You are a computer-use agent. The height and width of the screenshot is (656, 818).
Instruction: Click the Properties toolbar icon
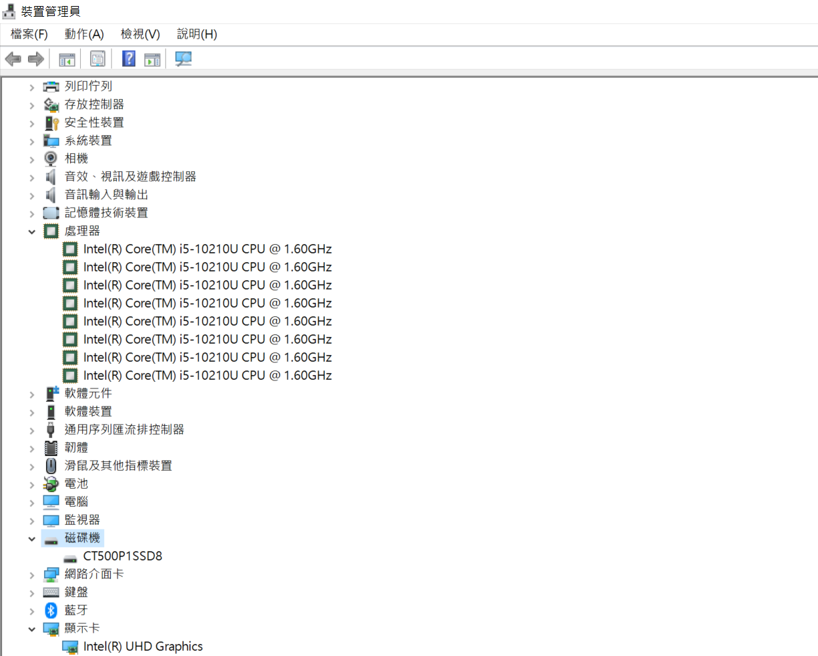98,59
